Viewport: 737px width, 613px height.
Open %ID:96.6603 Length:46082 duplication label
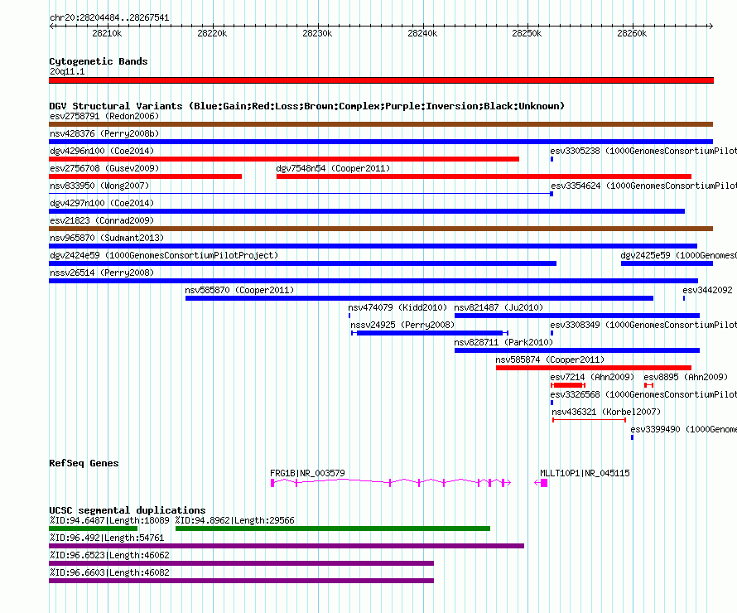[109, 572]
